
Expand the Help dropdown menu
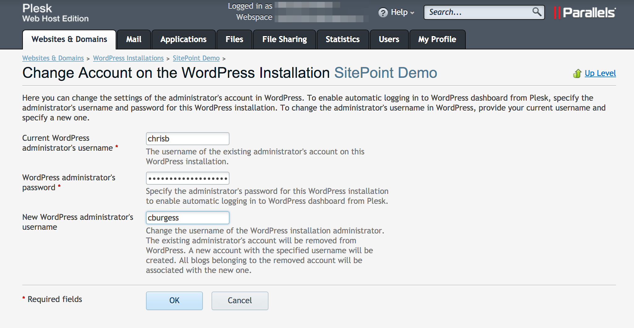(402, 12)
